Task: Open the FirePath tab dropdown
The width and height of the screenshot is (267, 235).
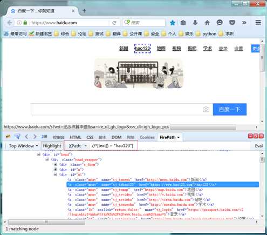Action: pyautogui.click(x=179, y=137)
